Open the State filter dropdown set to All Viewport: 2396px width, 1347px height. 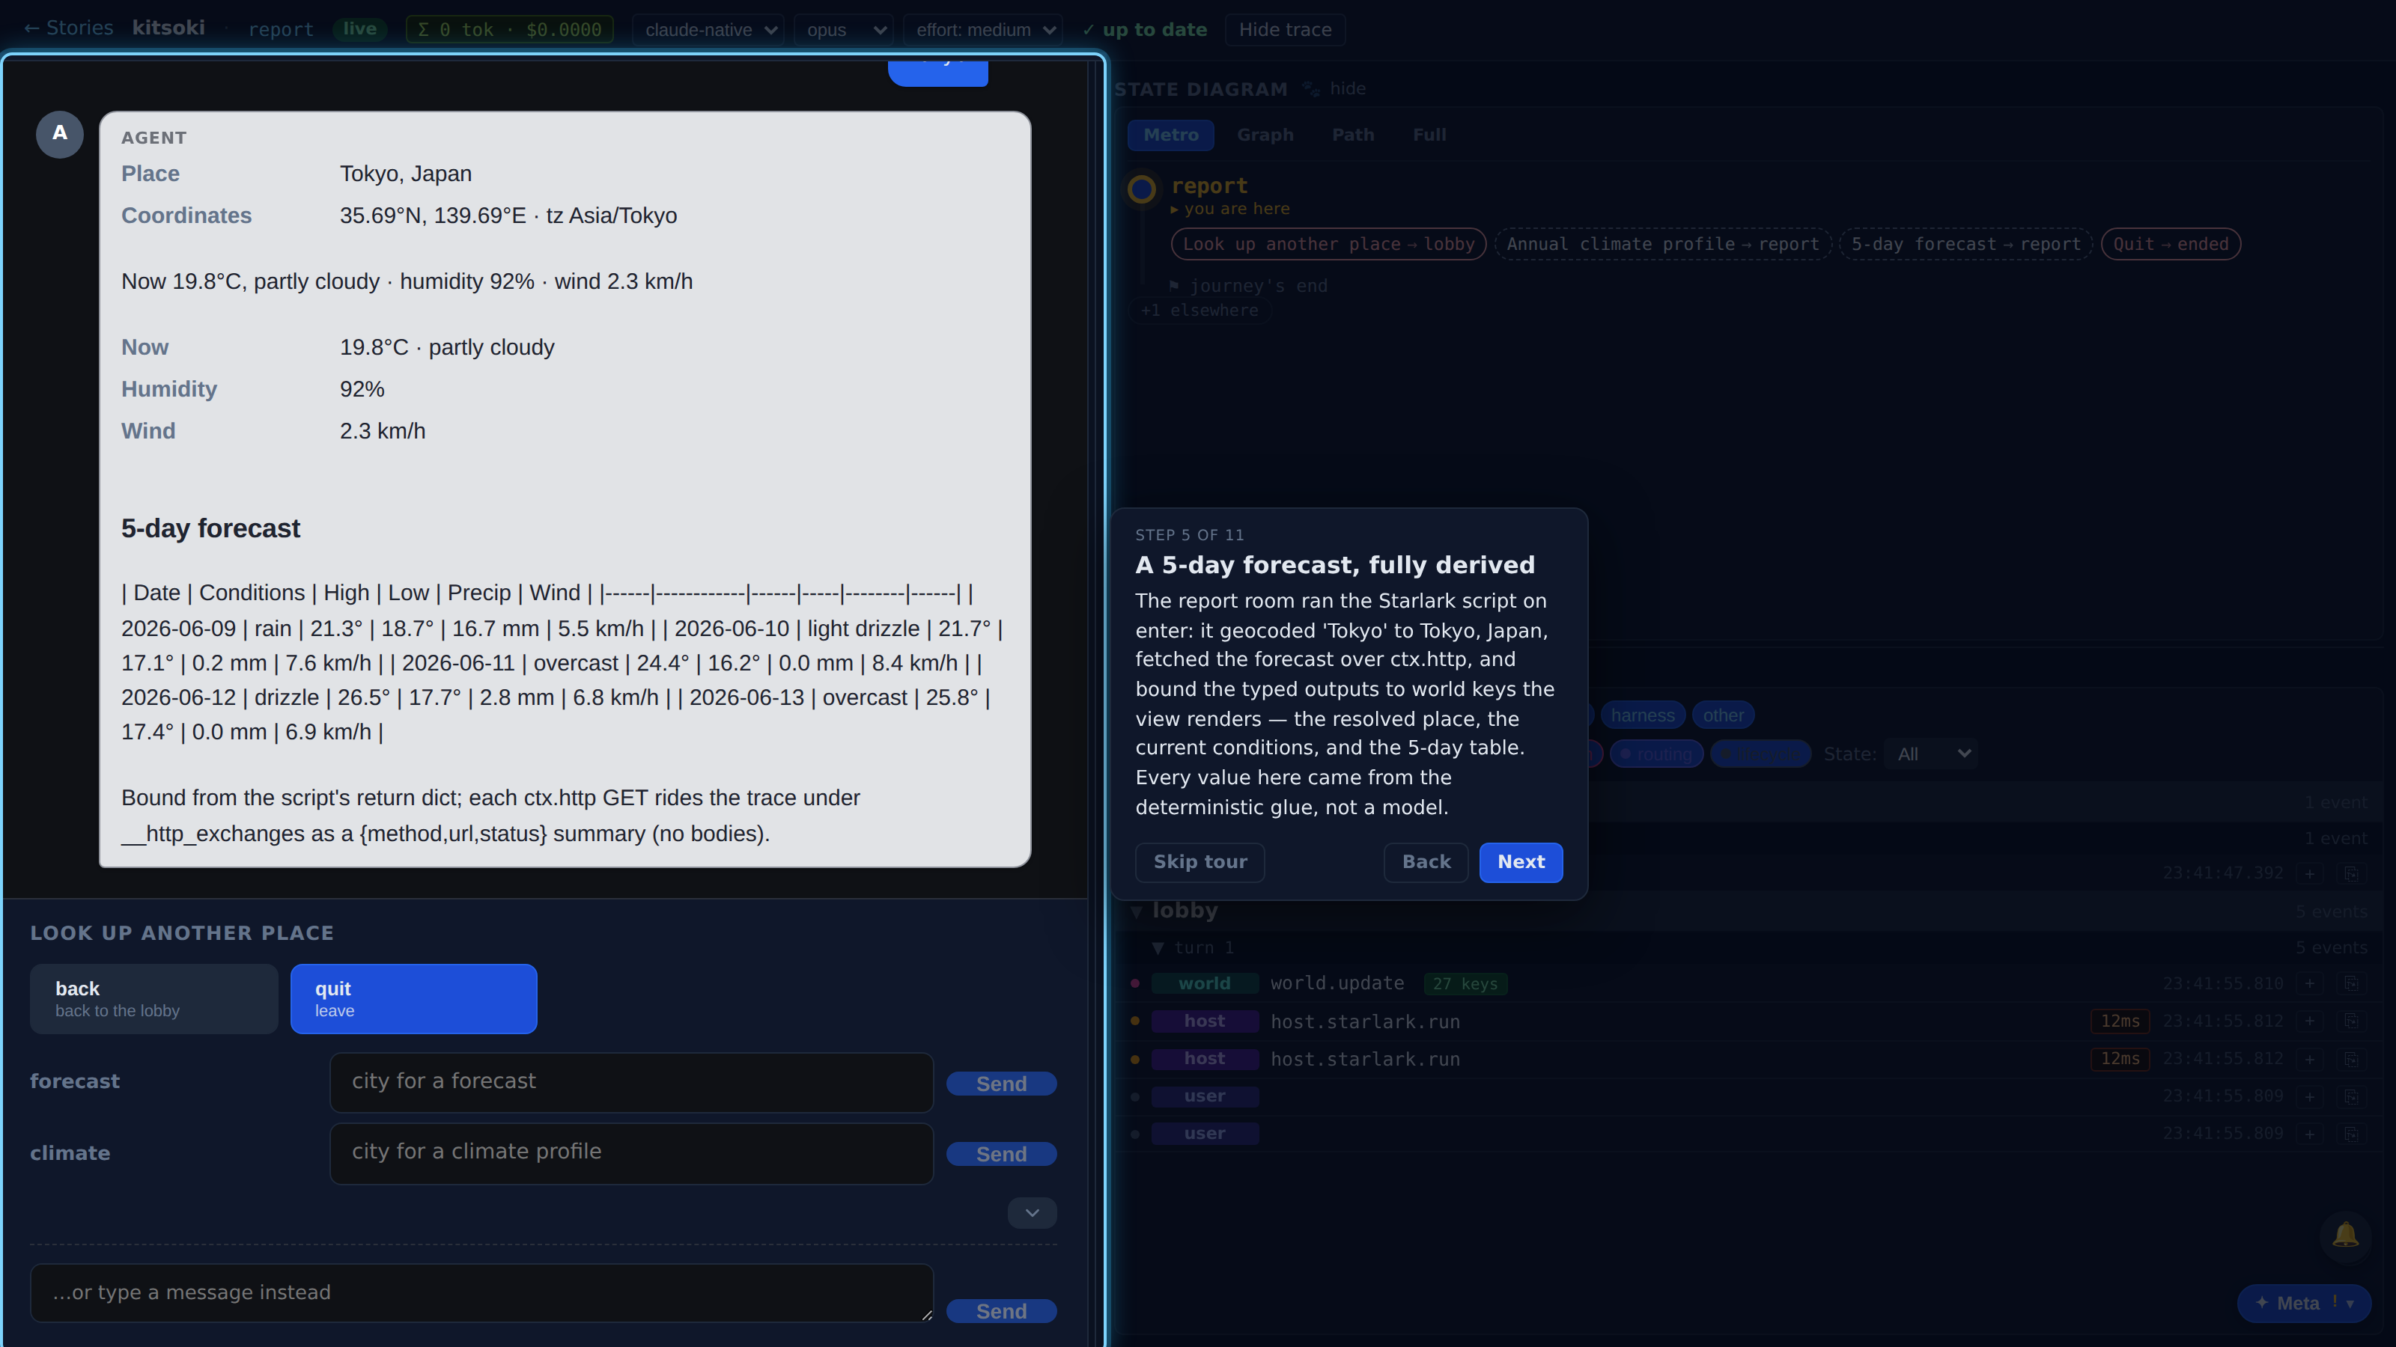[x=1931, y=754]
